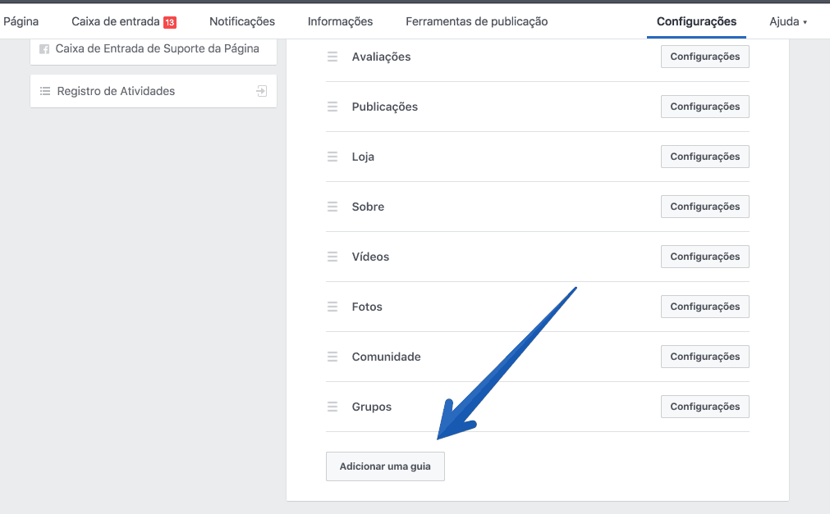Click the drag handle icon beside Sobre

[332, 207]
